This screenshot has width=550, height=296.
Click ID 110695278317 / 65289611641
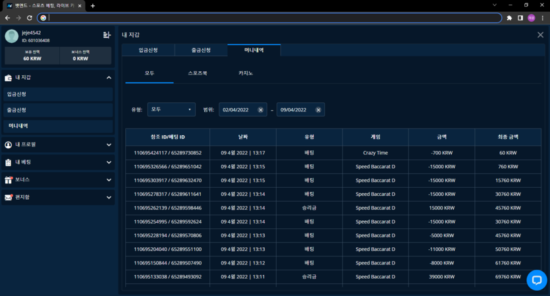[x=168, y=194]
